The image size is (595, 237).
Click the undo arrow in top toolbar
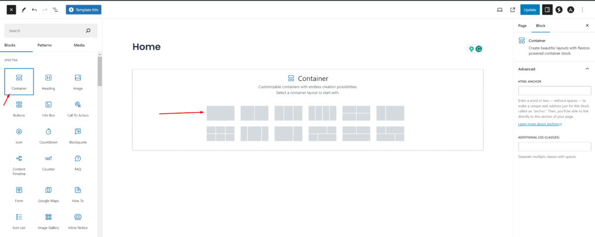34,10
